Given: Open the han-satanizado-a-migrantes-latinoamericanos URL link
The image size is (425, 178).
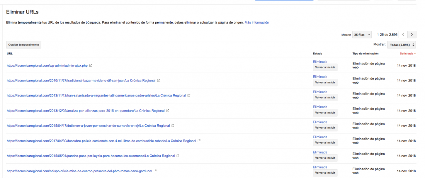Looking at the screenshot, I should [96, 95].
